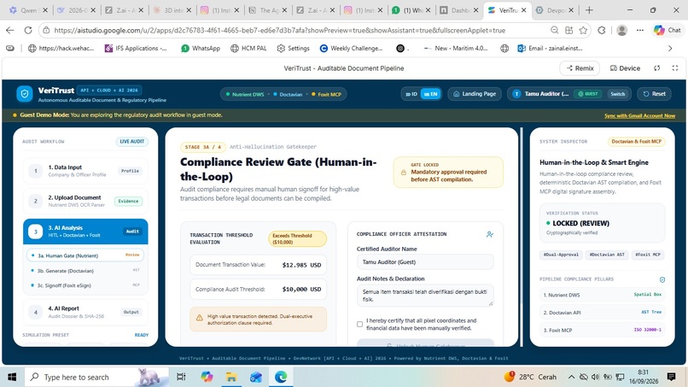Open browser settings and more menu

tap(640, 30)
